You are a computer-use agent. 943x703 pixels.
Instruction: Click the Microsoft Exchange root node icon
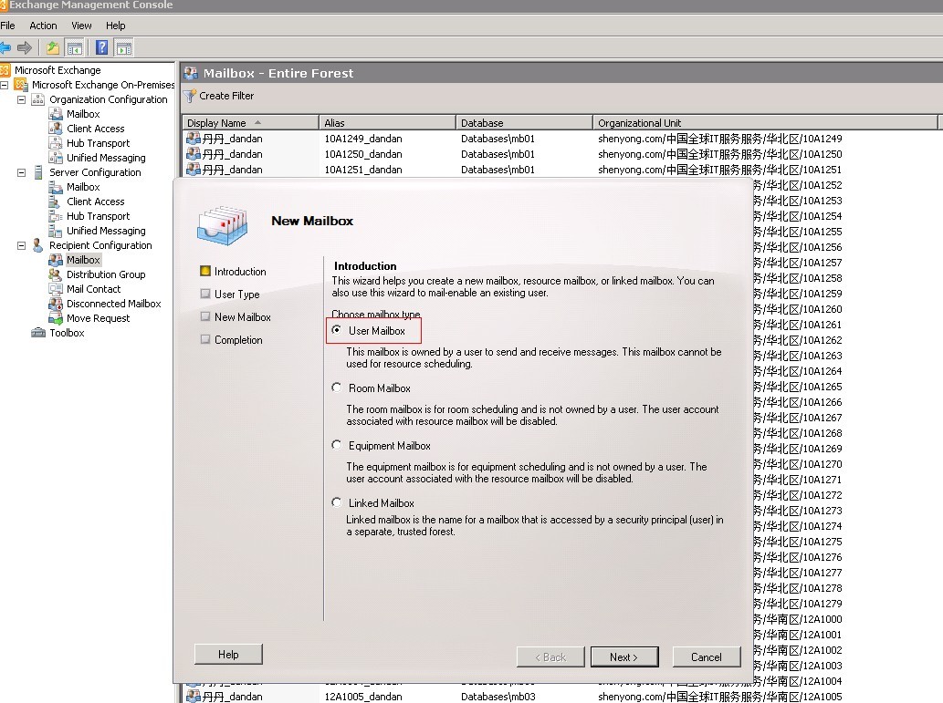[x=5, y=70]
